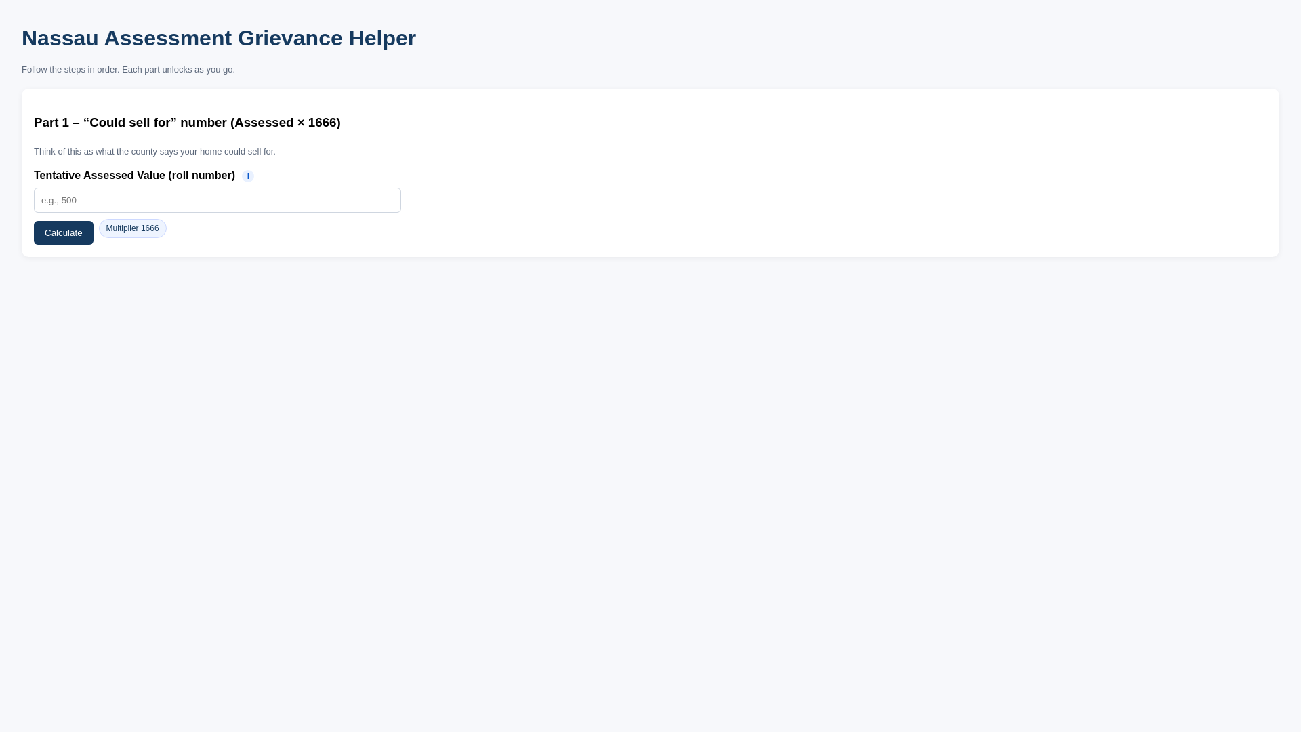Click the word 'Grievance' in the title
The image size is (1301, 732).
pos(290,38)
